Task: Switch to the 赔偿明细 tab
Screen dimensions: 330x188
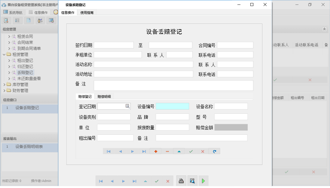Action: pyautogui.click(x=104, y=97)
